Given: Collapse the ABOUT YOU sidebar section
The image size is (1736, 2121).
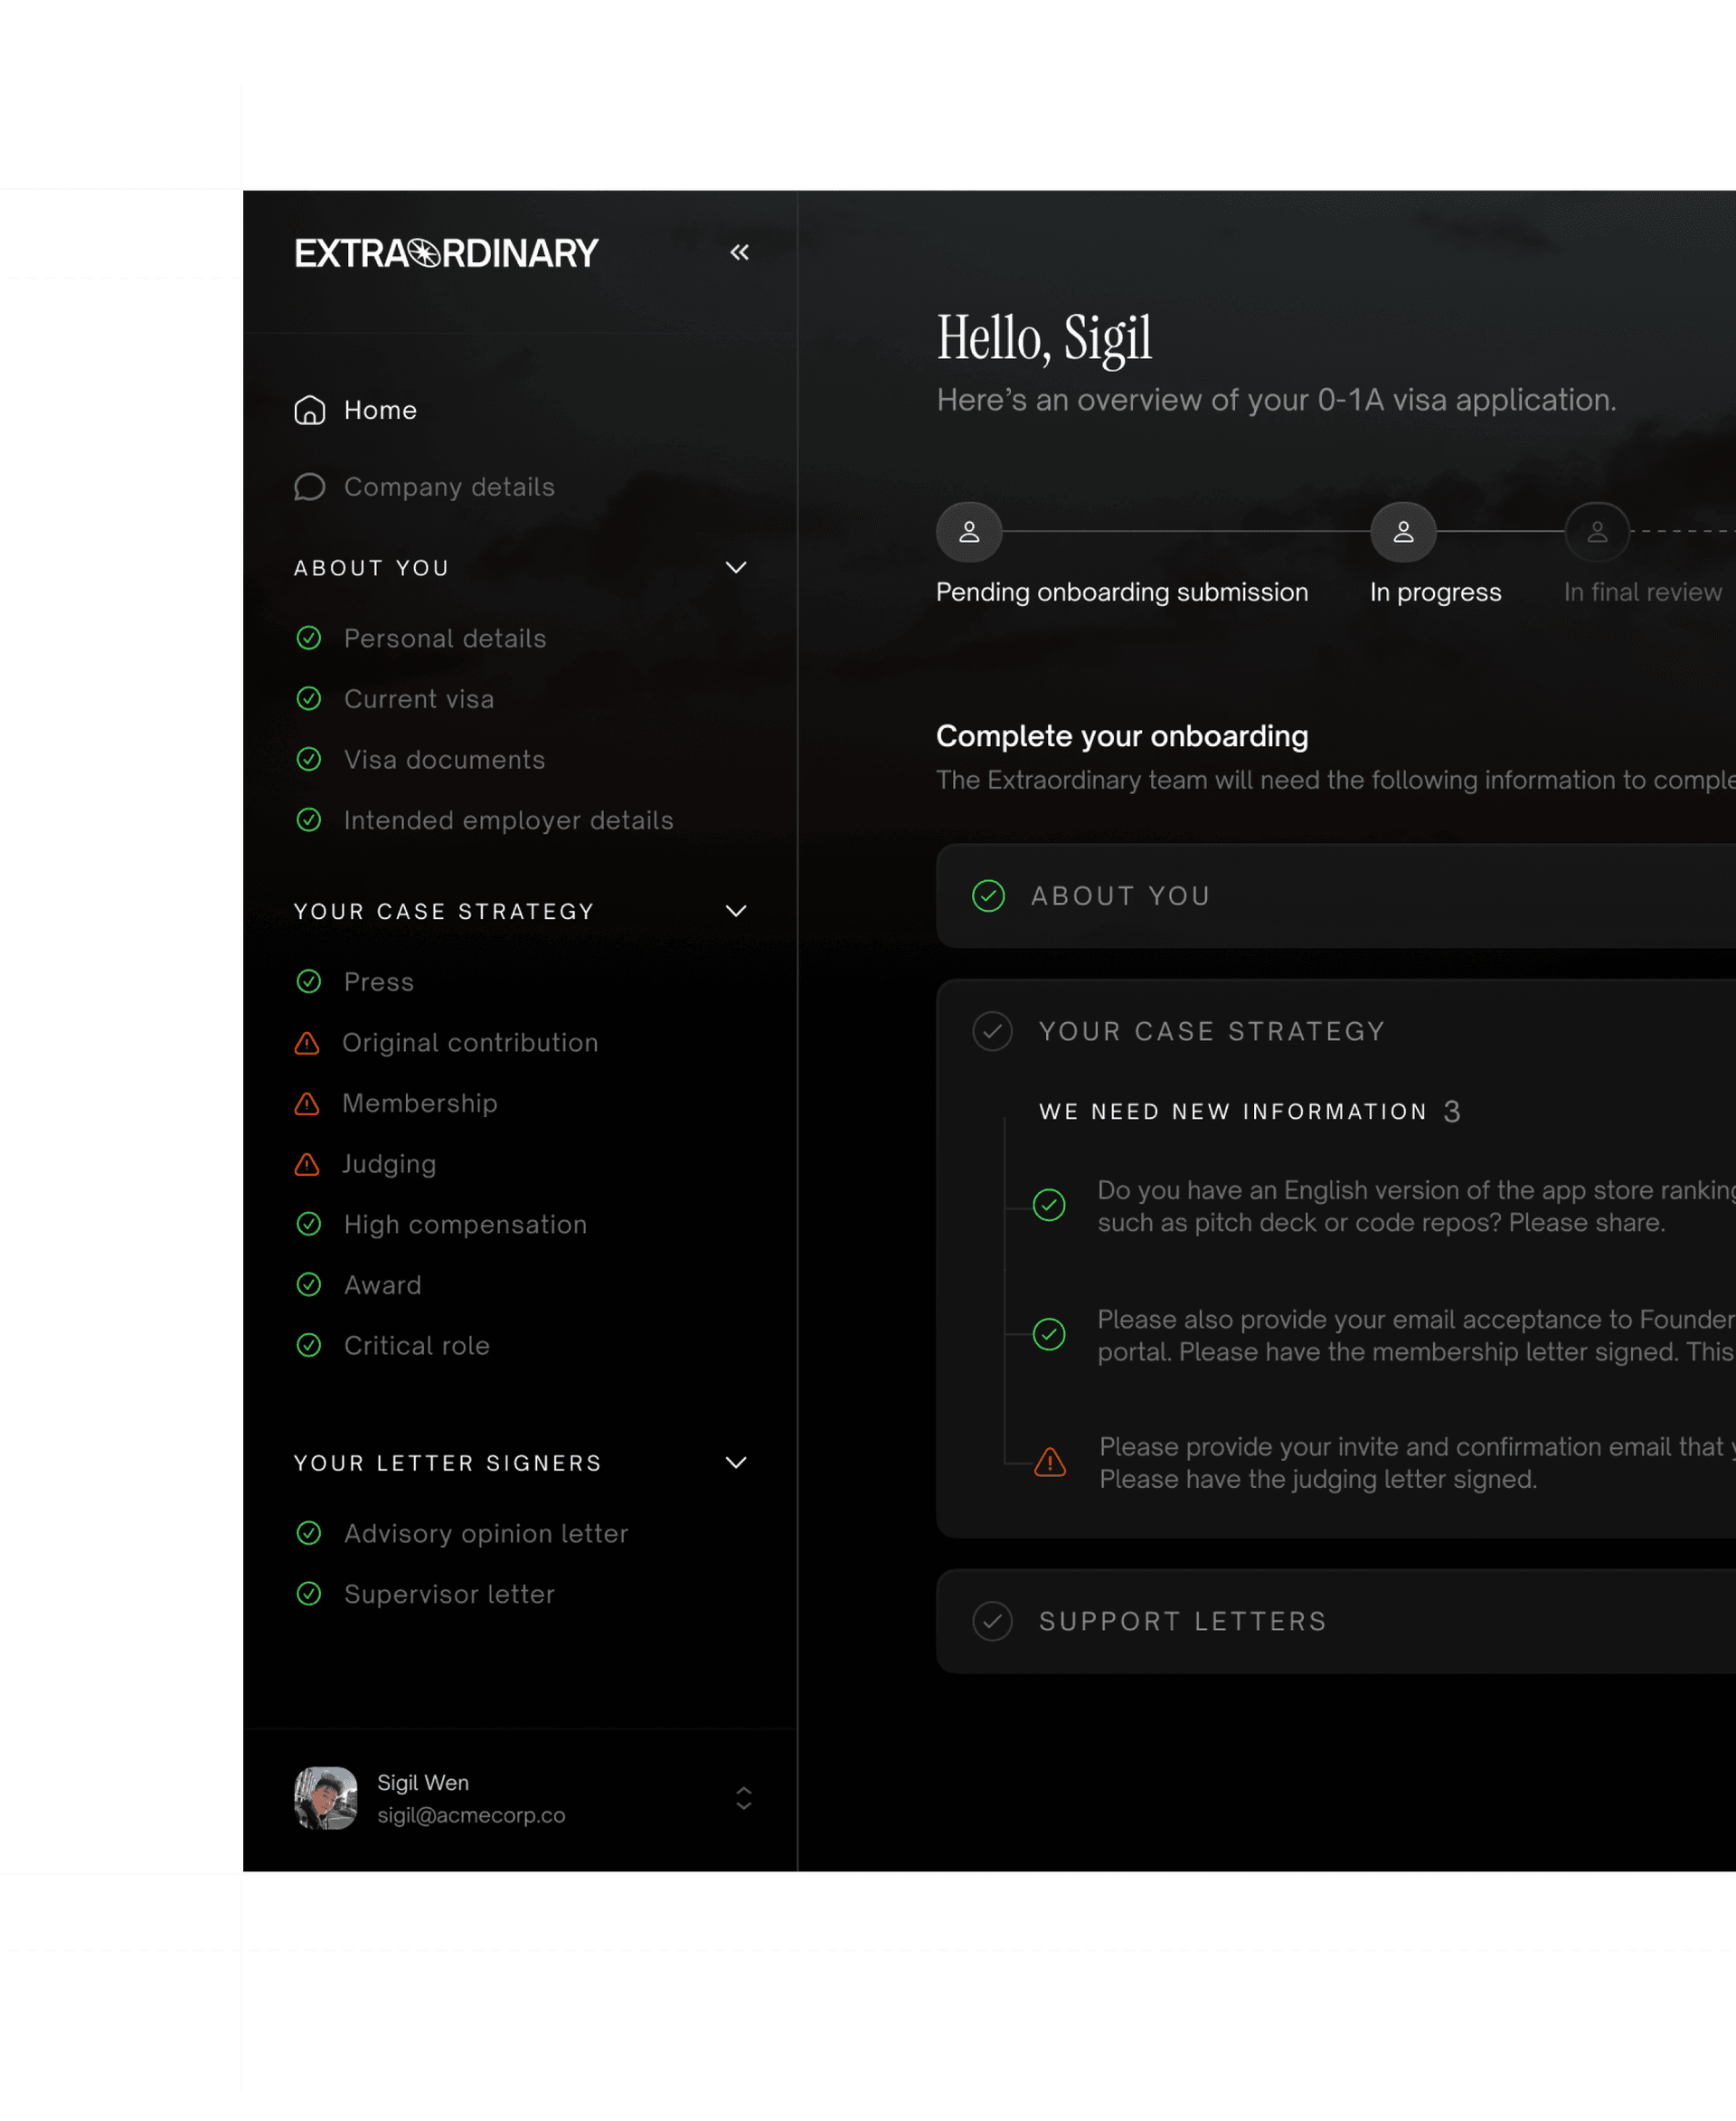Looking at the screenshot, I should tap(736, 567).
